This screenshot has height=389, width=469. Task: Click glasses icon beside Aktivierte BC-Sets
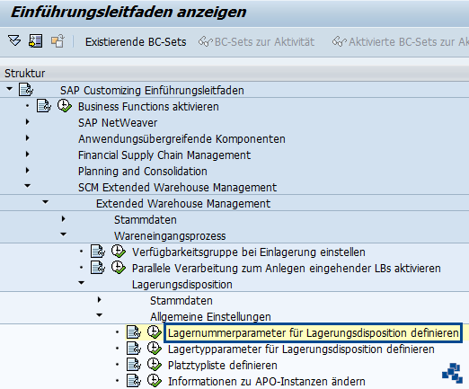(339, 42)
